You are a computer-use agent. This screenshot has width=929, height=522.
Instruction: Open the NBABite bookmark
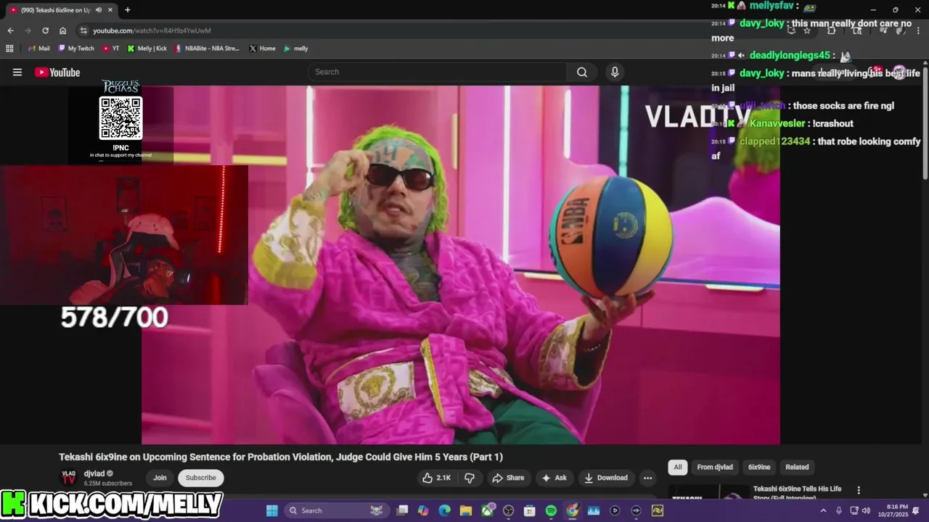[208, 49]
